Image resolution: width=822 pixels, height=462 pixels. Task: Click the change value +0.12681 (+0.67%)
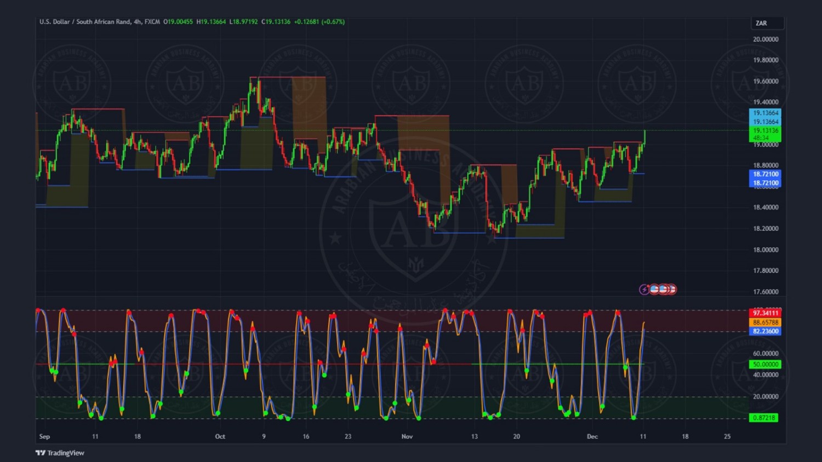[x=319, y=22]
